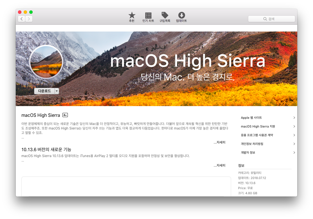Click the round High Sierra app icon
313x219 pixels.
(x=46, y=62)
